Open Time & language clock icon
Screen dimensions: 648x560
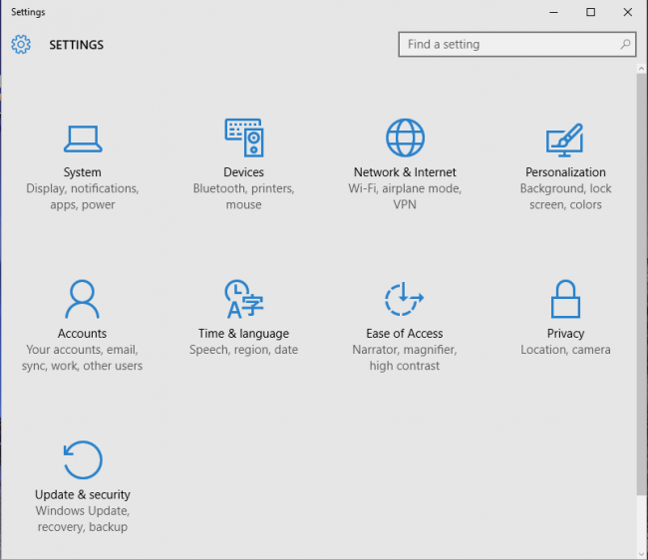pyautogui.click(x=244, y=299)
